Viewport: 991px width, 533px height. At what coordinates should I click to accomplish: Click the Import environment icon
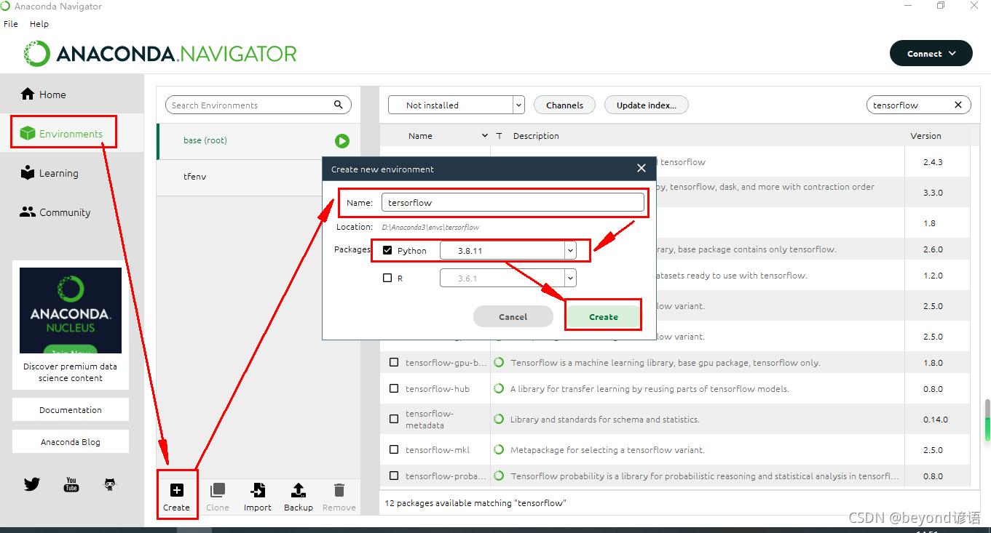click(x=258, y=490)
